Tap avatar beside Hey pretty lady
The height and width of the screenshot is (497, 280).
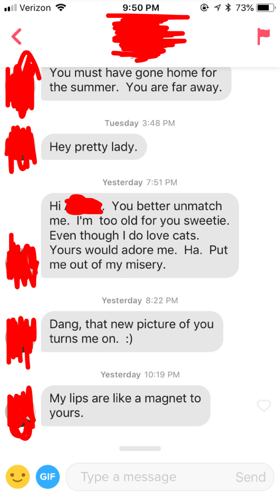click(x=20, y=148)
